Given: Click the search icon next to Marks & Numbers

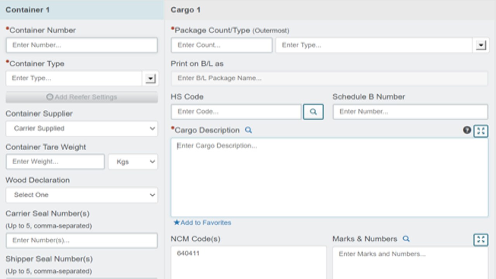Looking at the screenshot, I should [406, 239].
